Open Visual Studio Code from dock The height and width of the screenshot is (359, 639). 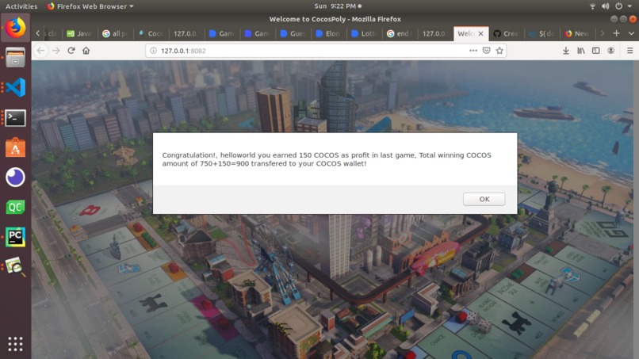16,87
